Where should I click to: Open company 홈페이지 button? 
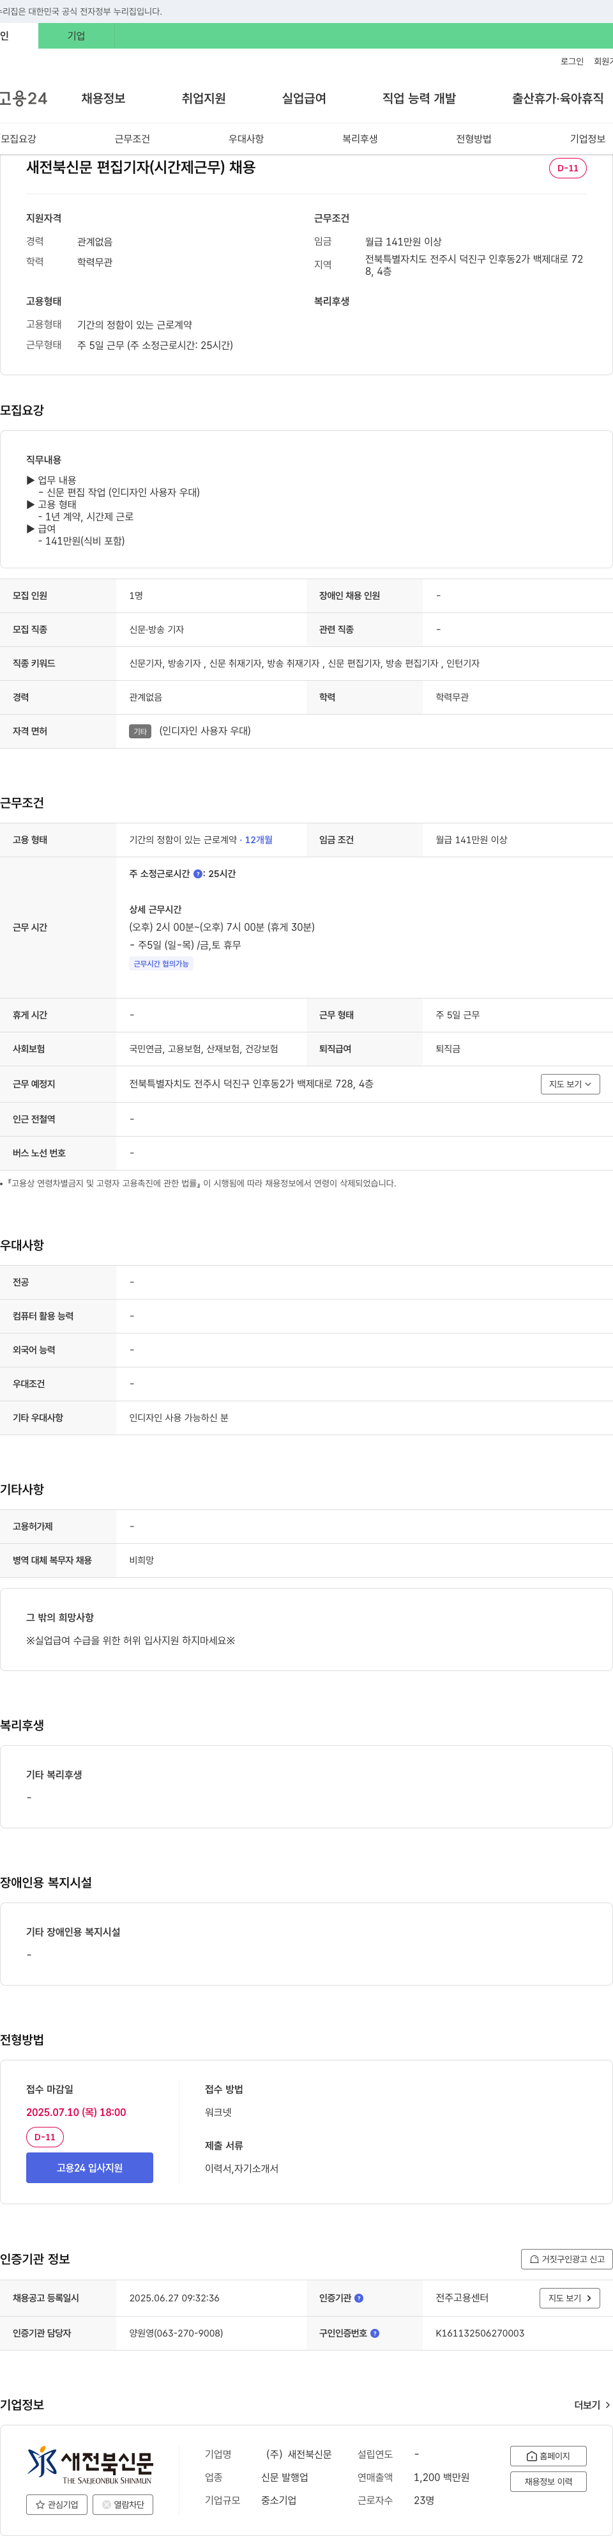click(548, 2455)
